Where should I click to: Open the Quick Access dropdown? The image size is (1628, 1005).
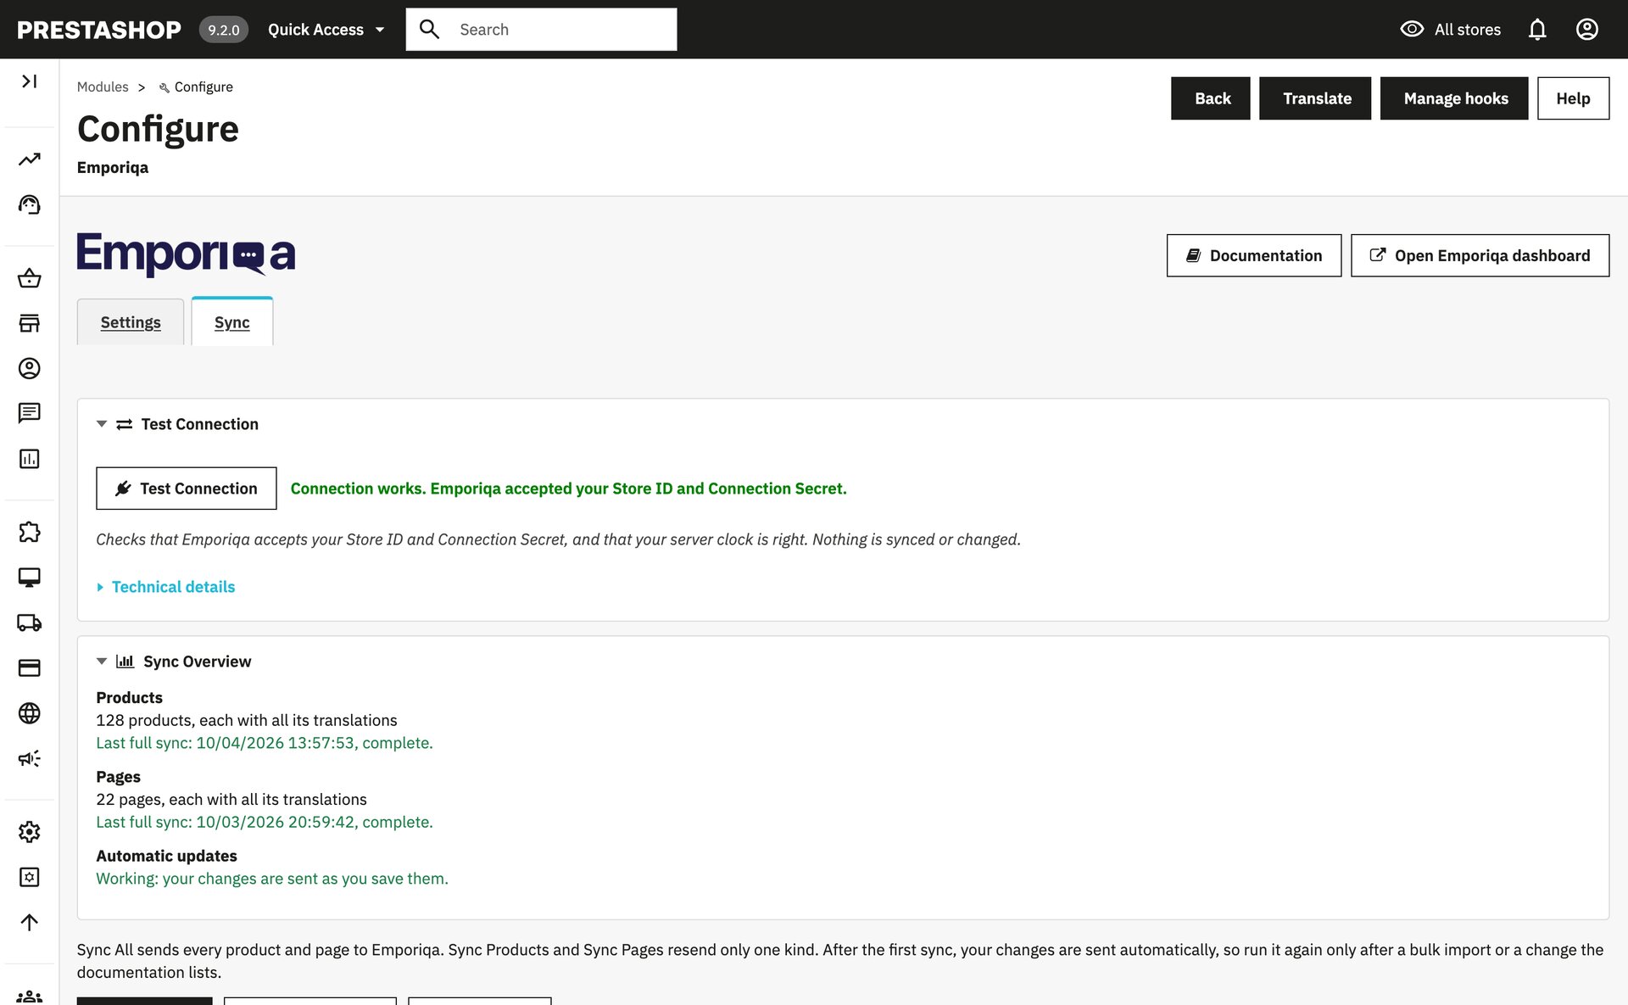coord(326,30)
